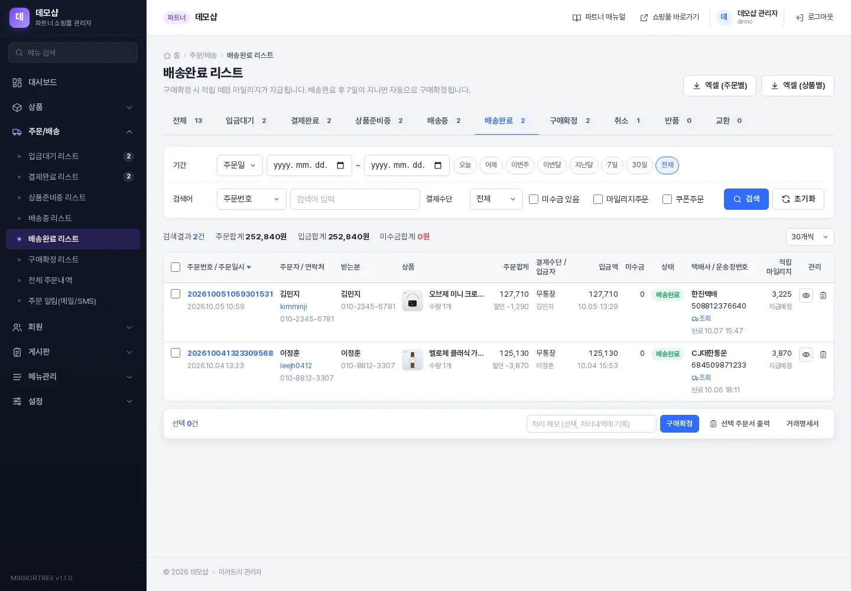The height and width of the screenshot is (591, 851).
Task: Click the 검색어 입력 text field
Action: [355, 199]
